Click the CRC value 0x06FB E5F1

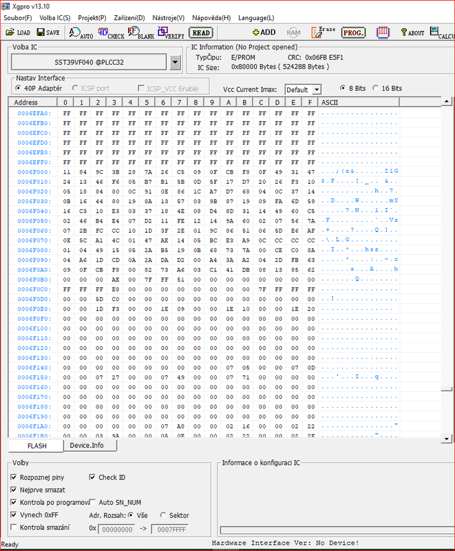(x=324, y=57)
